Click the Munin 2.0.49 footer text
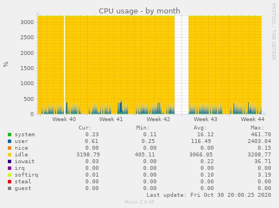 pyautogui.click(x=139, y=202)
